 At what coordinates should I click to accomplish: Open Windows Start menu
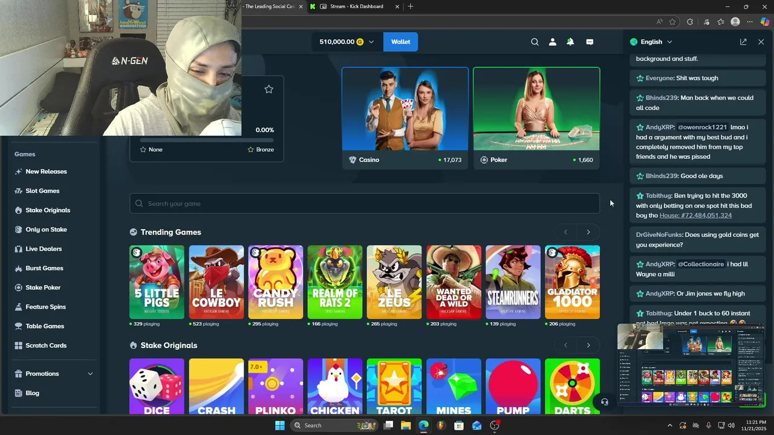pyautogui.click(x=279, y=425)
